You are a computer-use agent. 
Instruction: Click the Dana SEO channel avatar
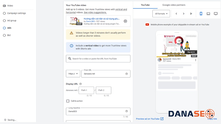[x=160, y=60]
